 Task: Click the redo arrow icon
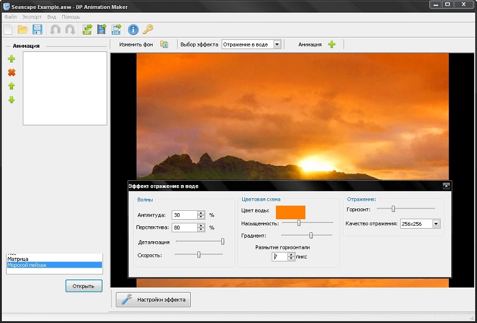coord(70,30)
